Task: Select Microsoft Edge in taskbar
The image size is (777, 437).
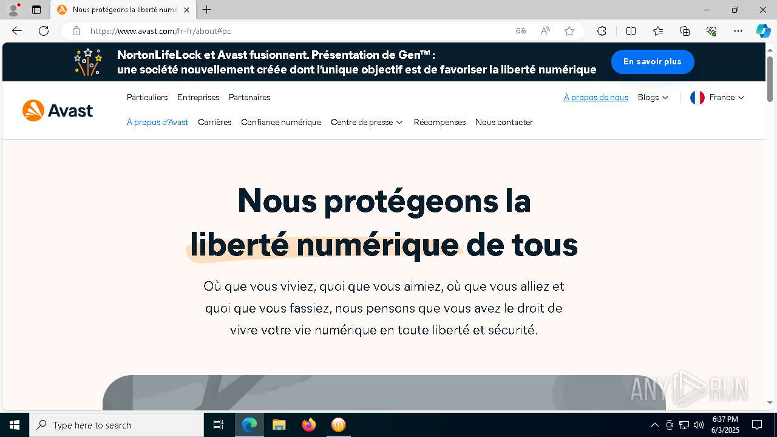Action: pos(249,425)
